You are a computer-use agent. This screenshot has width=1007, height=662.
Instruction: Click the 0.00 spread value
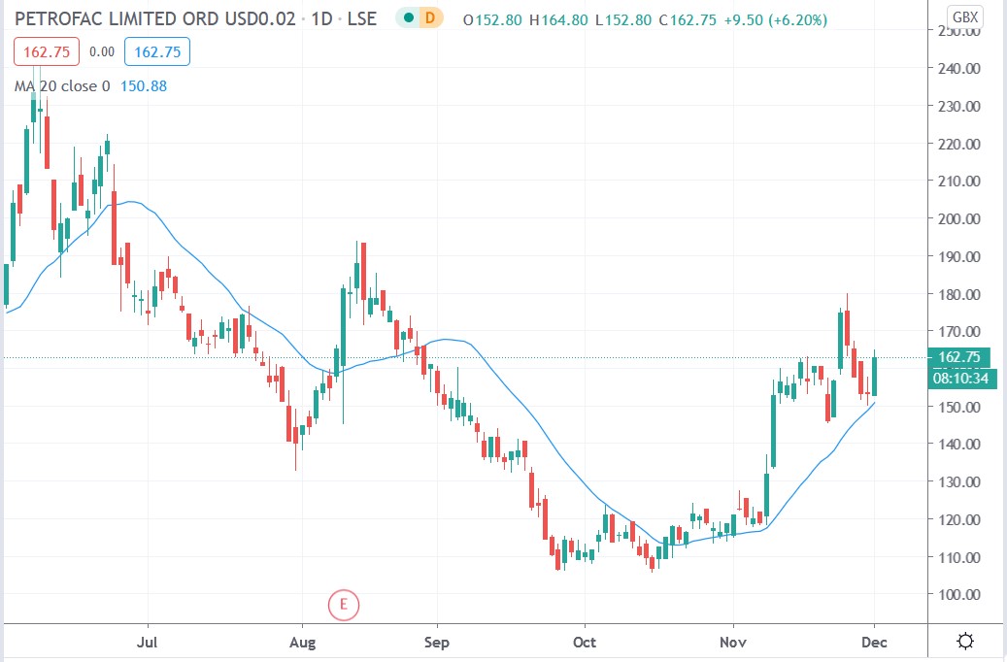[101, 52]
